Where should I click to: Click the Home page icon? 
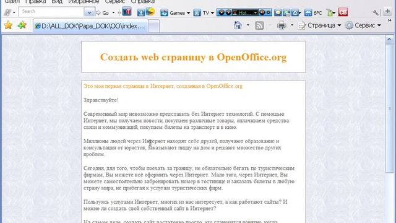(238, 25)
